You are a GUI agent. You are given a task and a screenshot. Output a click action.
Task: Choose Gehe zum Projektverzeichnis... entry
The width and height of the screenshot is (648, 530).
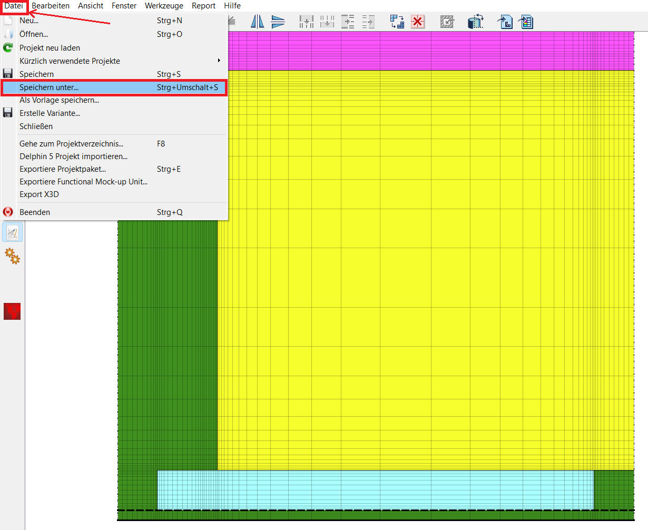(114, 144)
